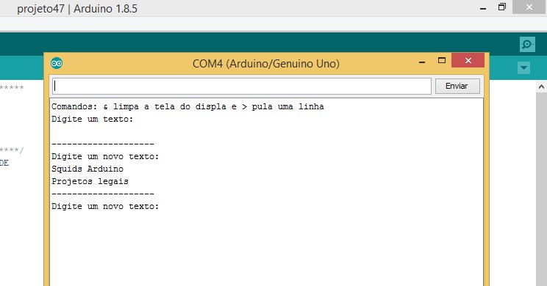The image size is (547, 286).
Task: Restore down the Arduino IDE window
Action: pos(501,7)
